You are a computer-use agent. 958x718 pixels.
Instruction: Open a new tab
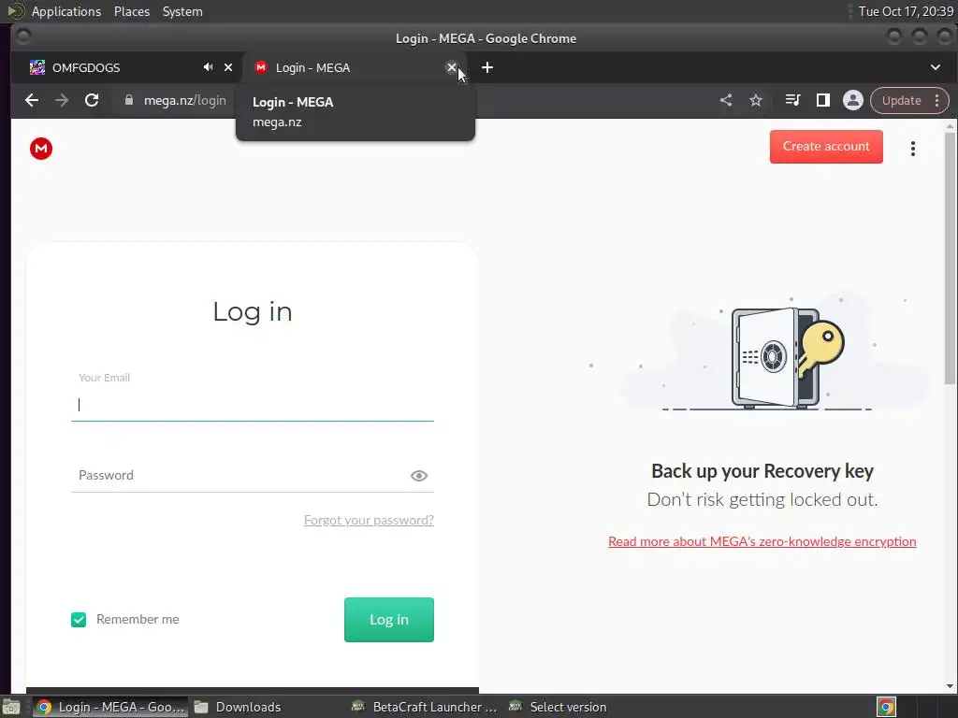pyautogui.click(x=486, y=67)
